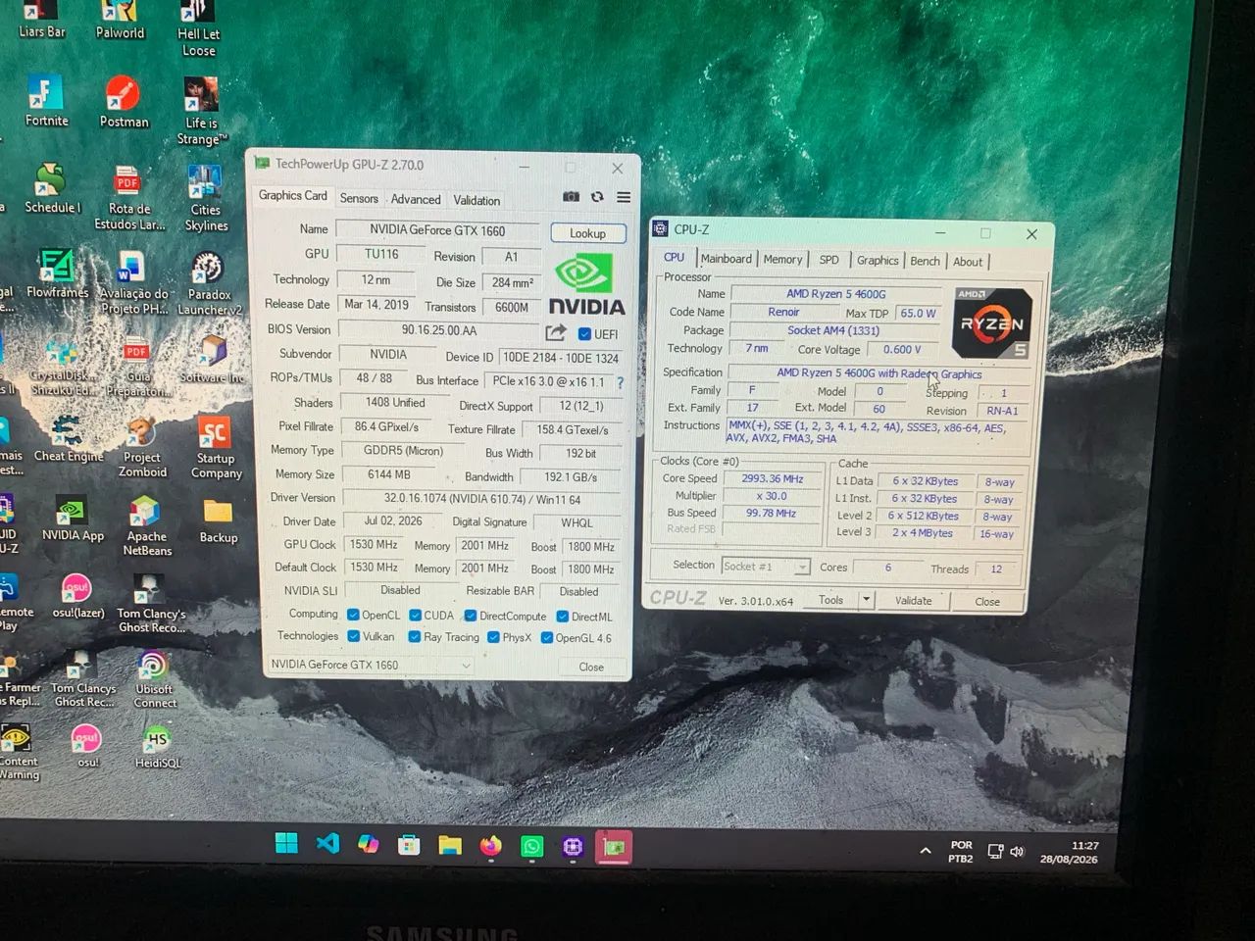Select the Startup Company desktop icon
This screenshot has height=941, width=1255.
(216, 447)
